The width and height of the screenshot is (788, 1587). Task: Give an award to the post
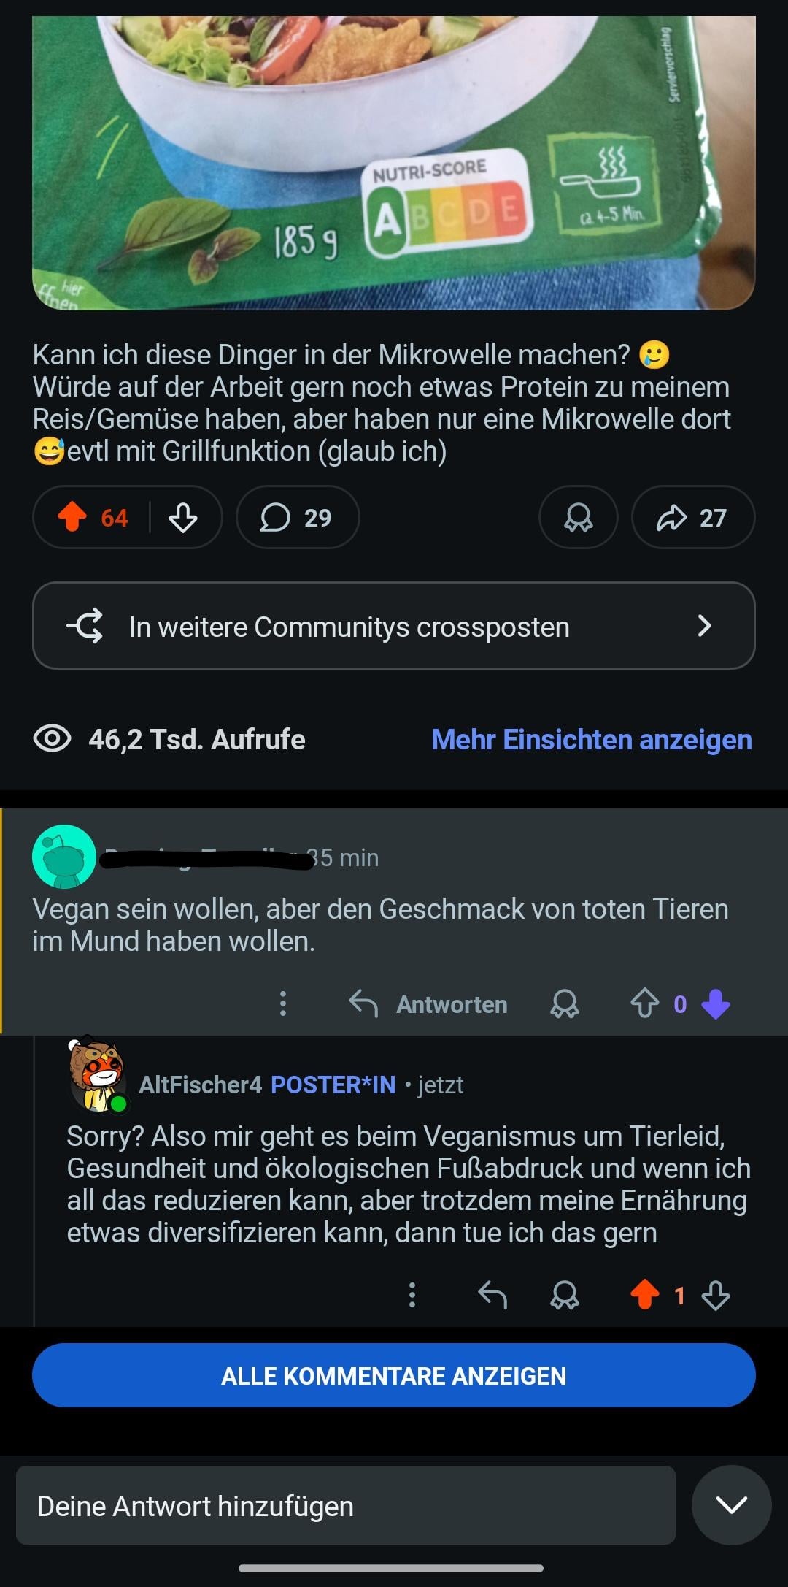pos(578,518)
